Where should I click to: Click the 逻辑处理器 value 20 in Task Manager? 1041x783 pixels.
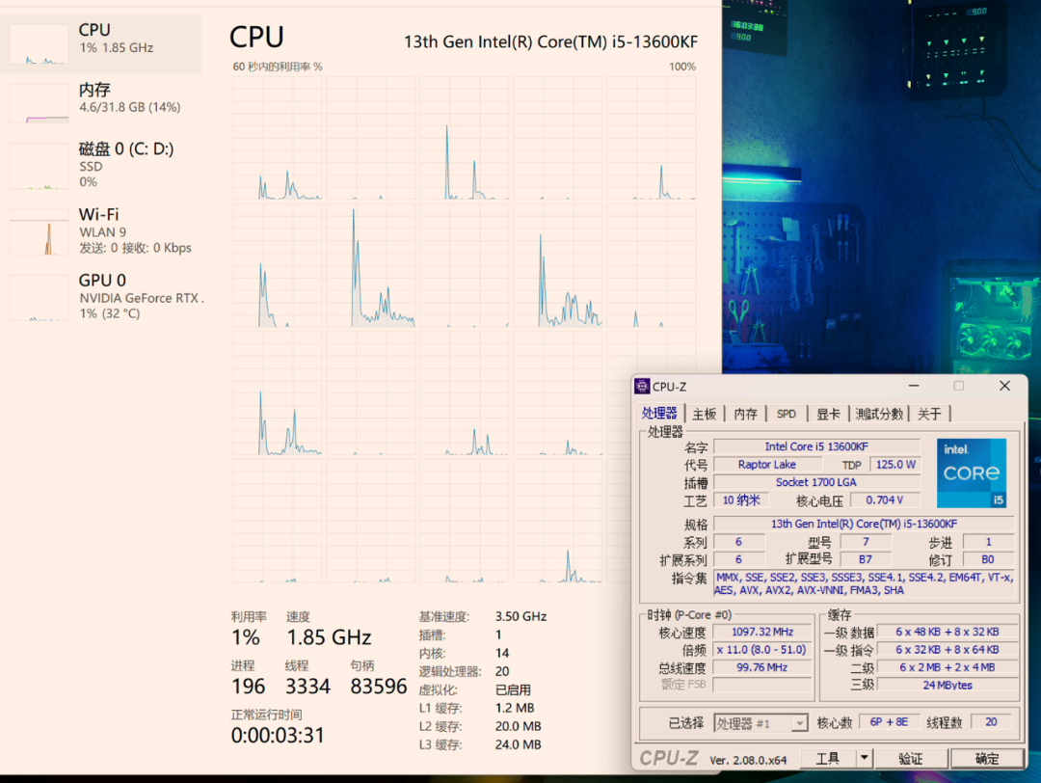502,671
